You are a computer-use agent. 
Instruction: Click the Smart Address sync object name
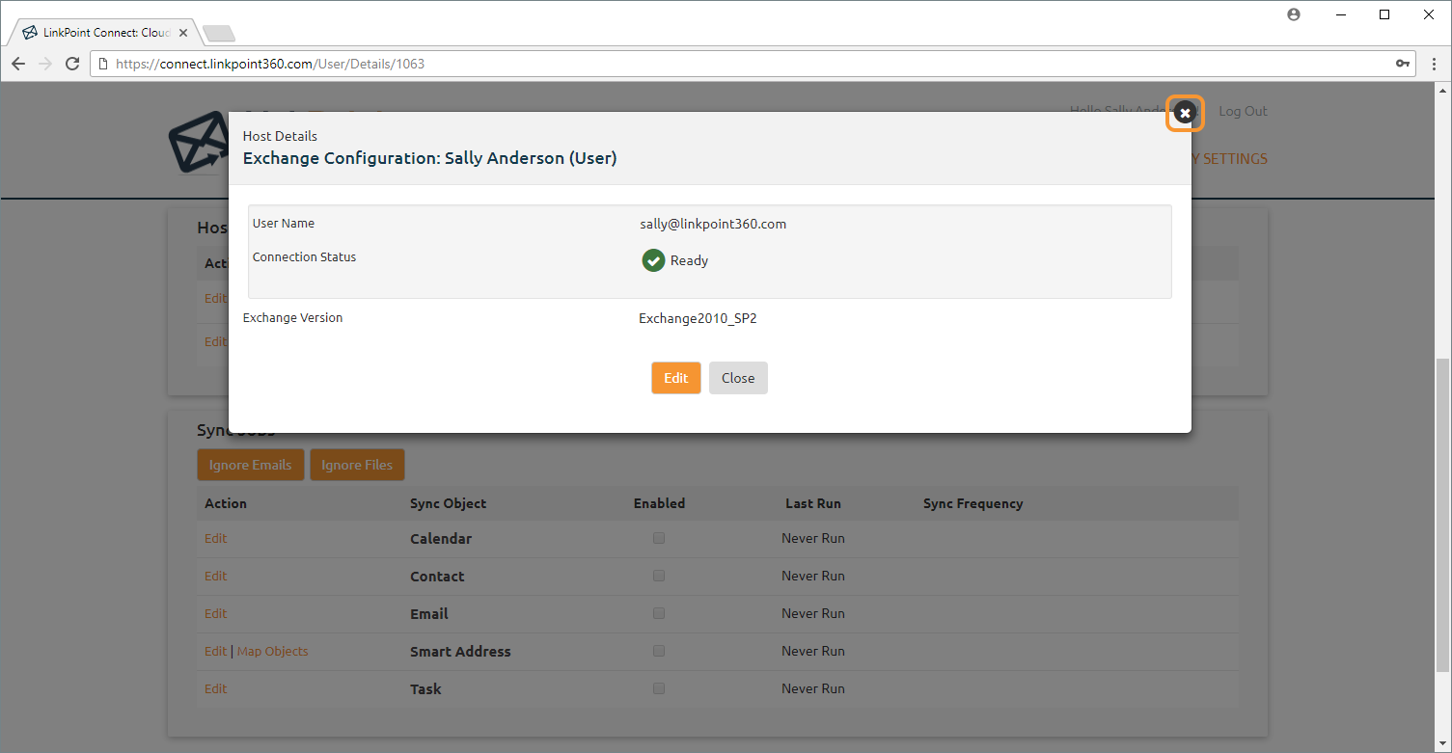[x=460, y=652]
